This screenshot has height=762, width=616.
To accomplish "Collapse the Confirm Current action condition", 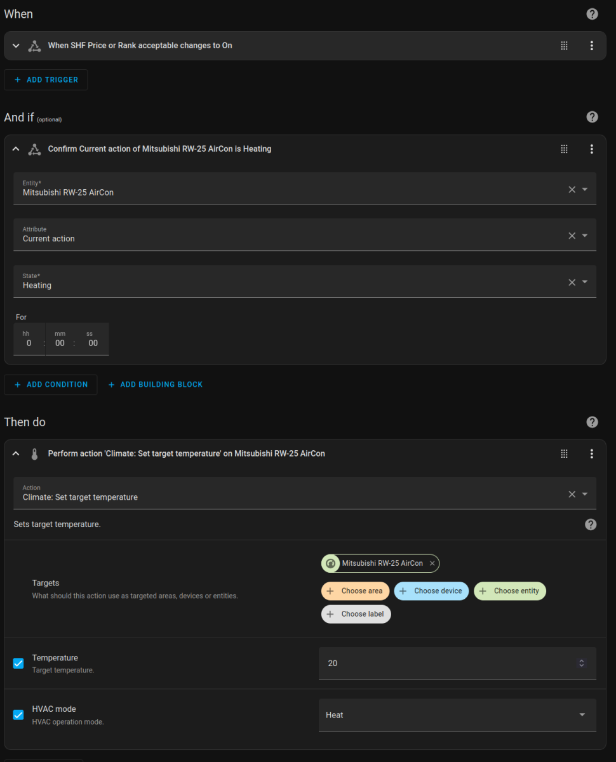I will coord(17,149).
